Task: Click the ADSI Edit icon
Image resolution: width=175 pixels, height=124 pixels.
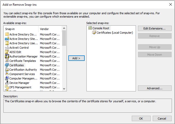Action: pos(7,52)
